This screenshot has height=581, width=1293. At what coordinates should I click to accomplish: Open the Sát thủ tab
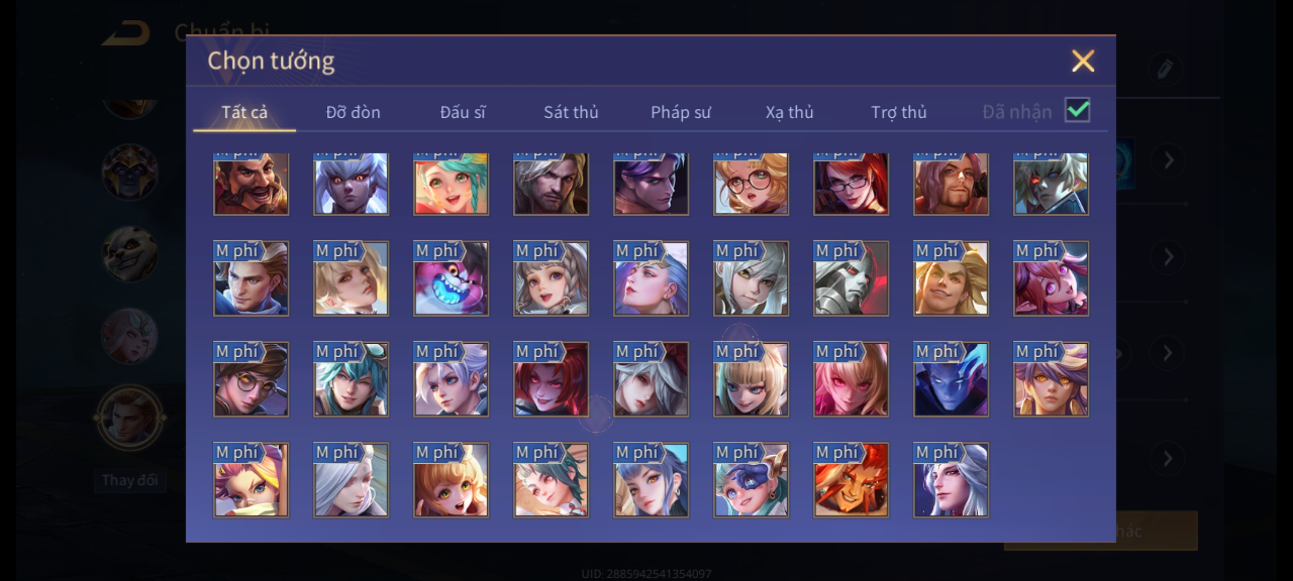[x=571, y=112]
